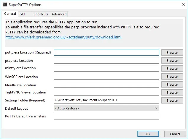Expand the Default Layout dropdown

tap(106, 108)
